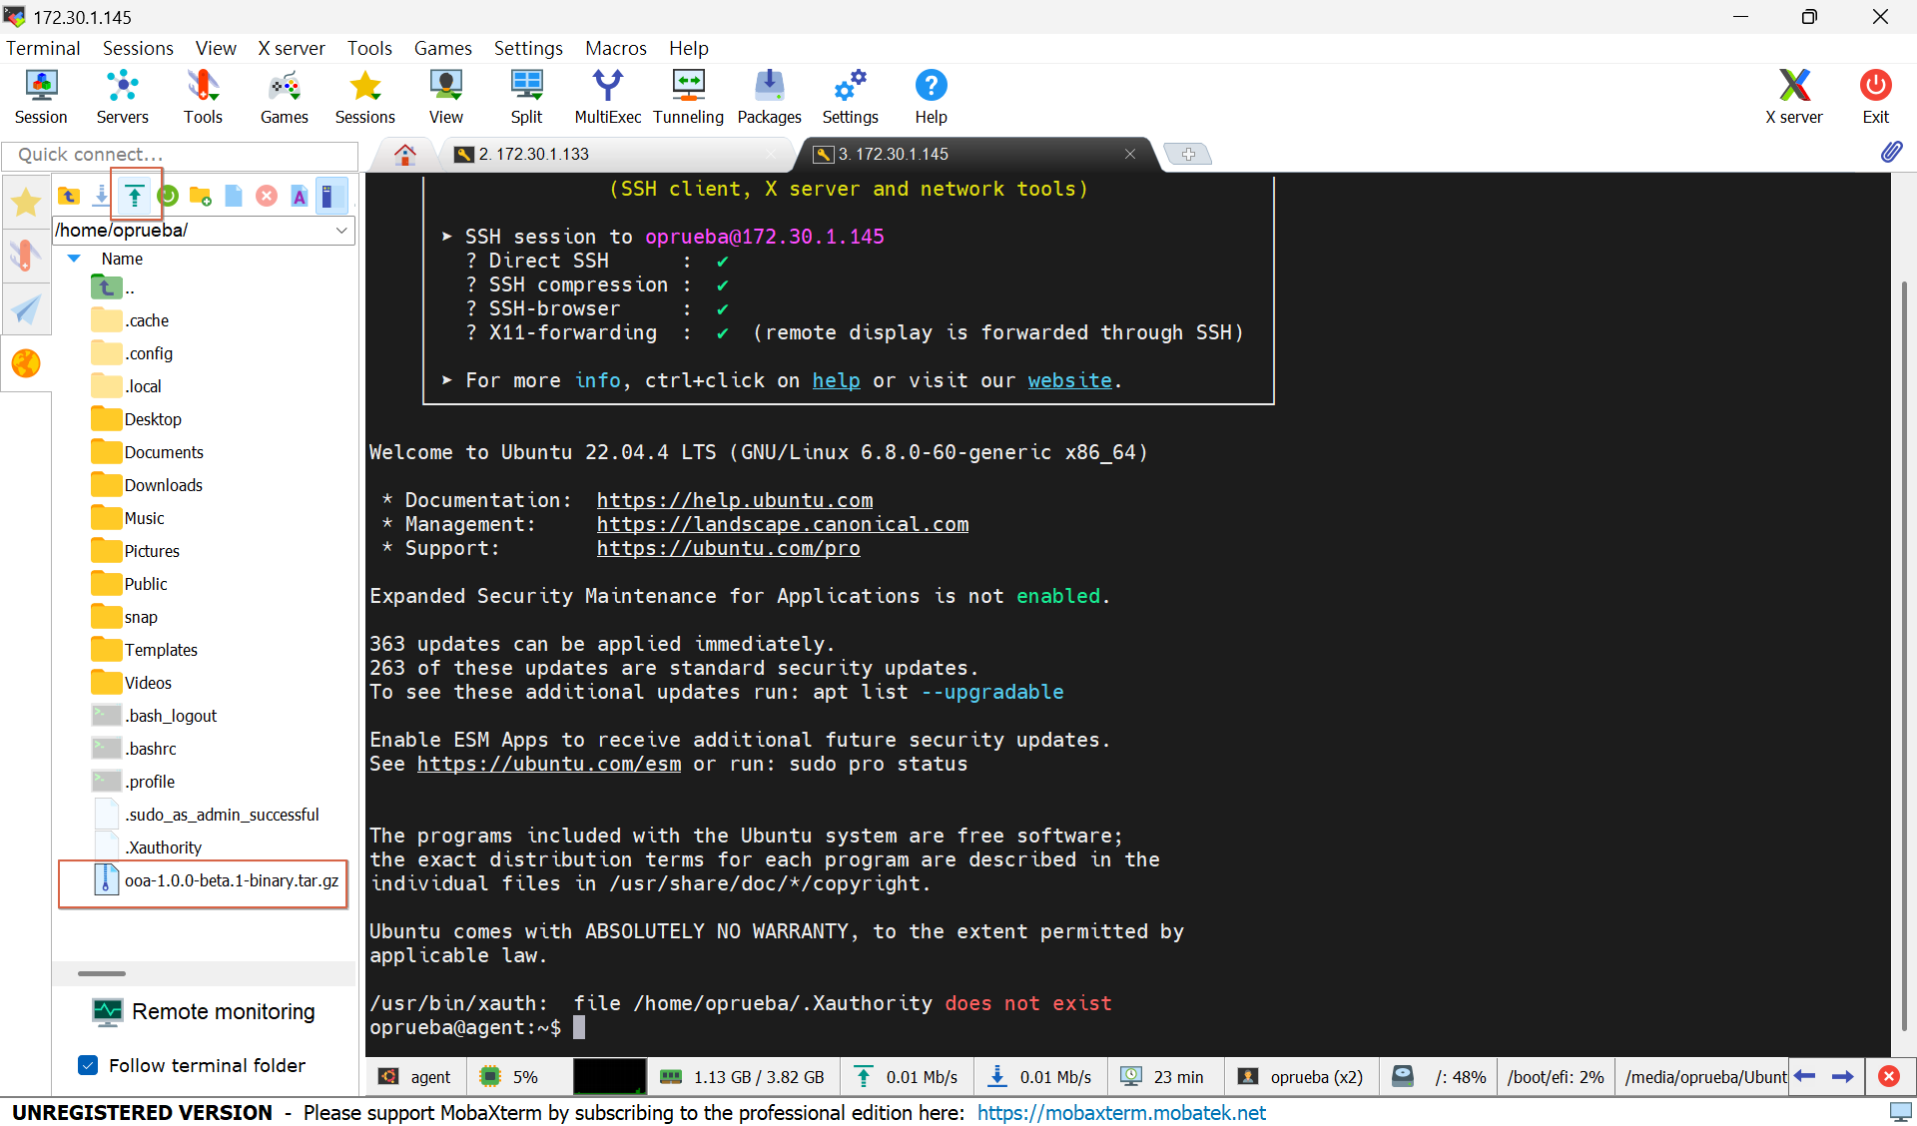This screenshot has height=1126, width=1917.
Task: Click the Quick connect input field
Action: click(x=180, y=155)
